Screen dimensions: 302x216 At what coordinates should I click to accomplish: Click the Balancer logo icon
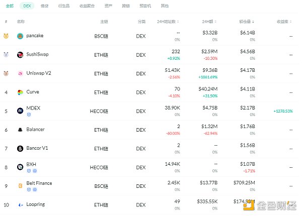(20, 130)
